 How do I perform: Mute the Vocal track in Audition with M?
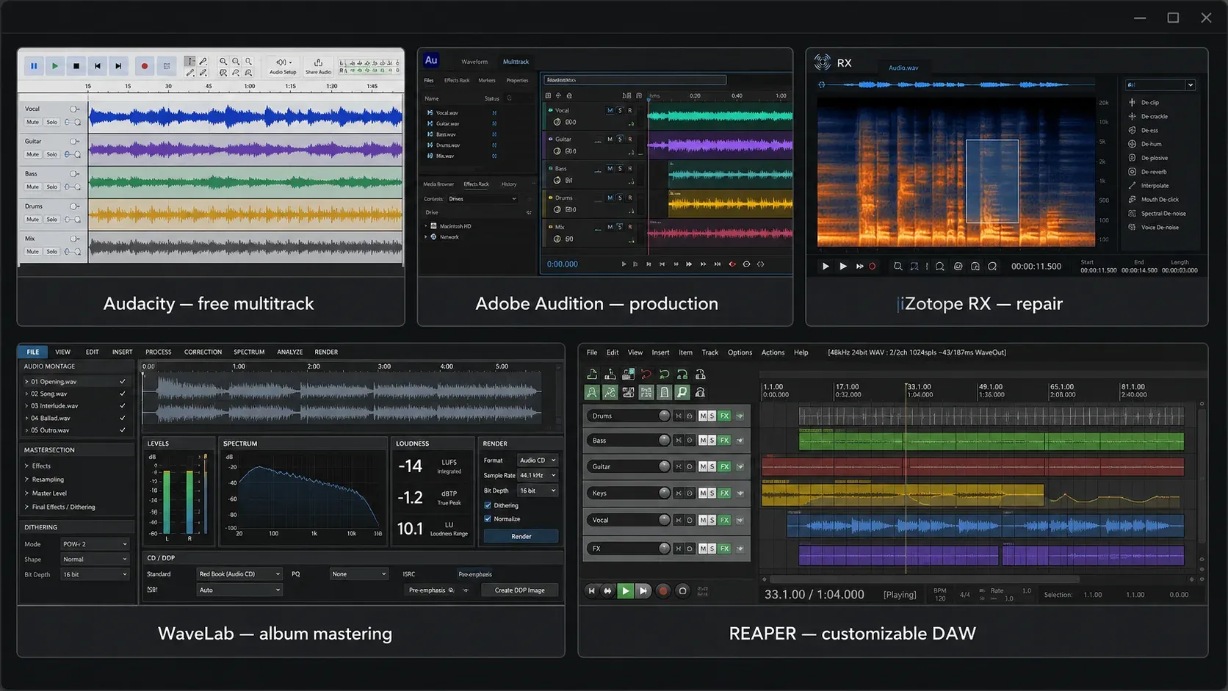pos(610,110)
